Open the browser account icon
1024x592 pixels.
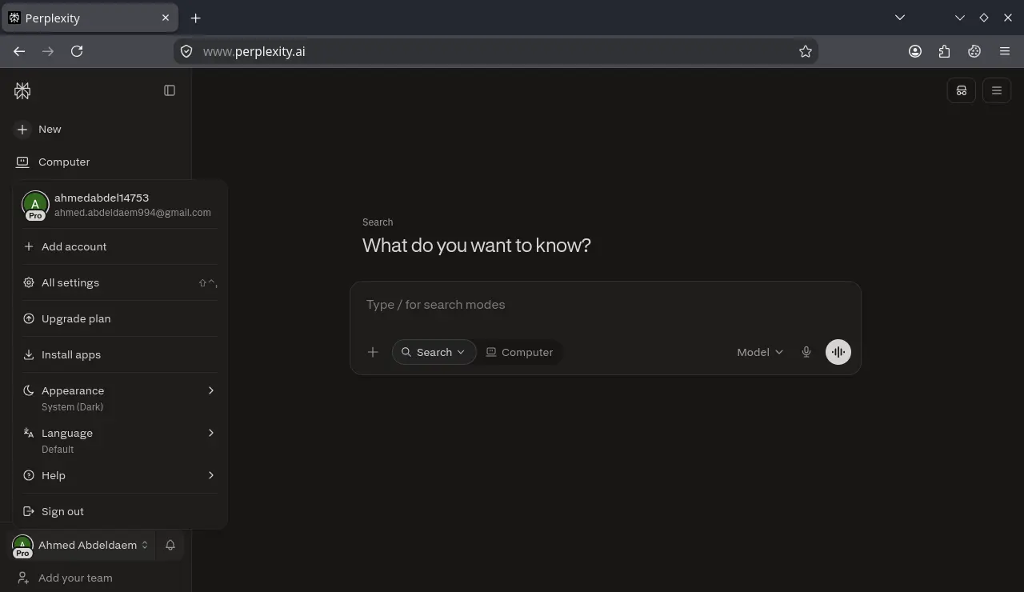click(915, 51)
